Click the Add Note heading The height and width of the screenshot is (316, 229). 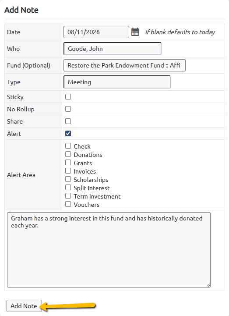[x=21, y=10]
